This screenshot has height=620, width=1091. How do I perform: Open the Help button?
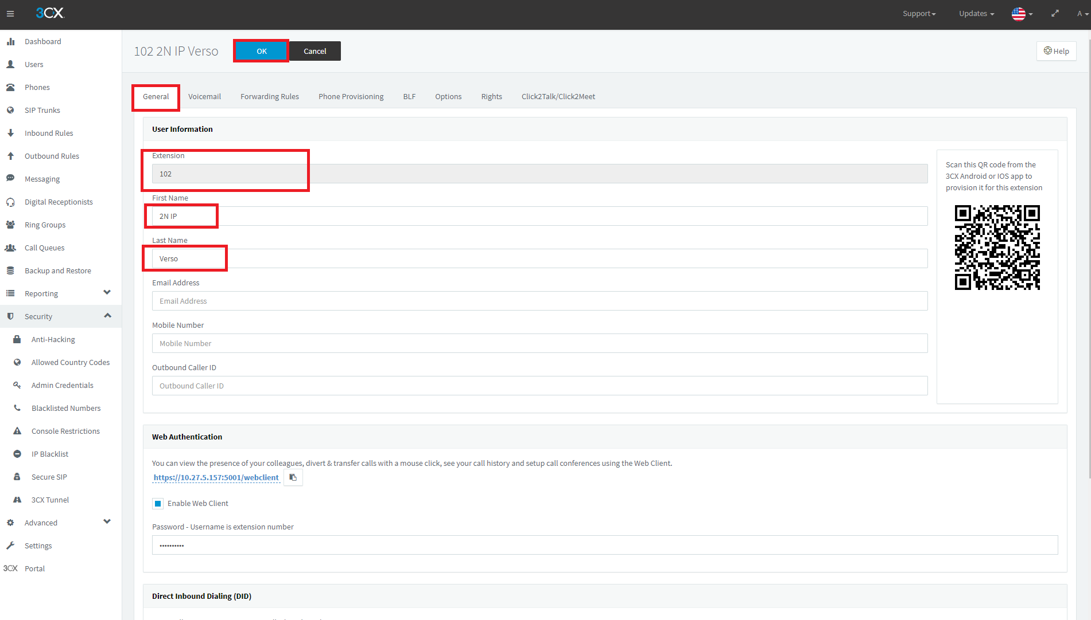pyautogui.click(x=1056, y=51)
